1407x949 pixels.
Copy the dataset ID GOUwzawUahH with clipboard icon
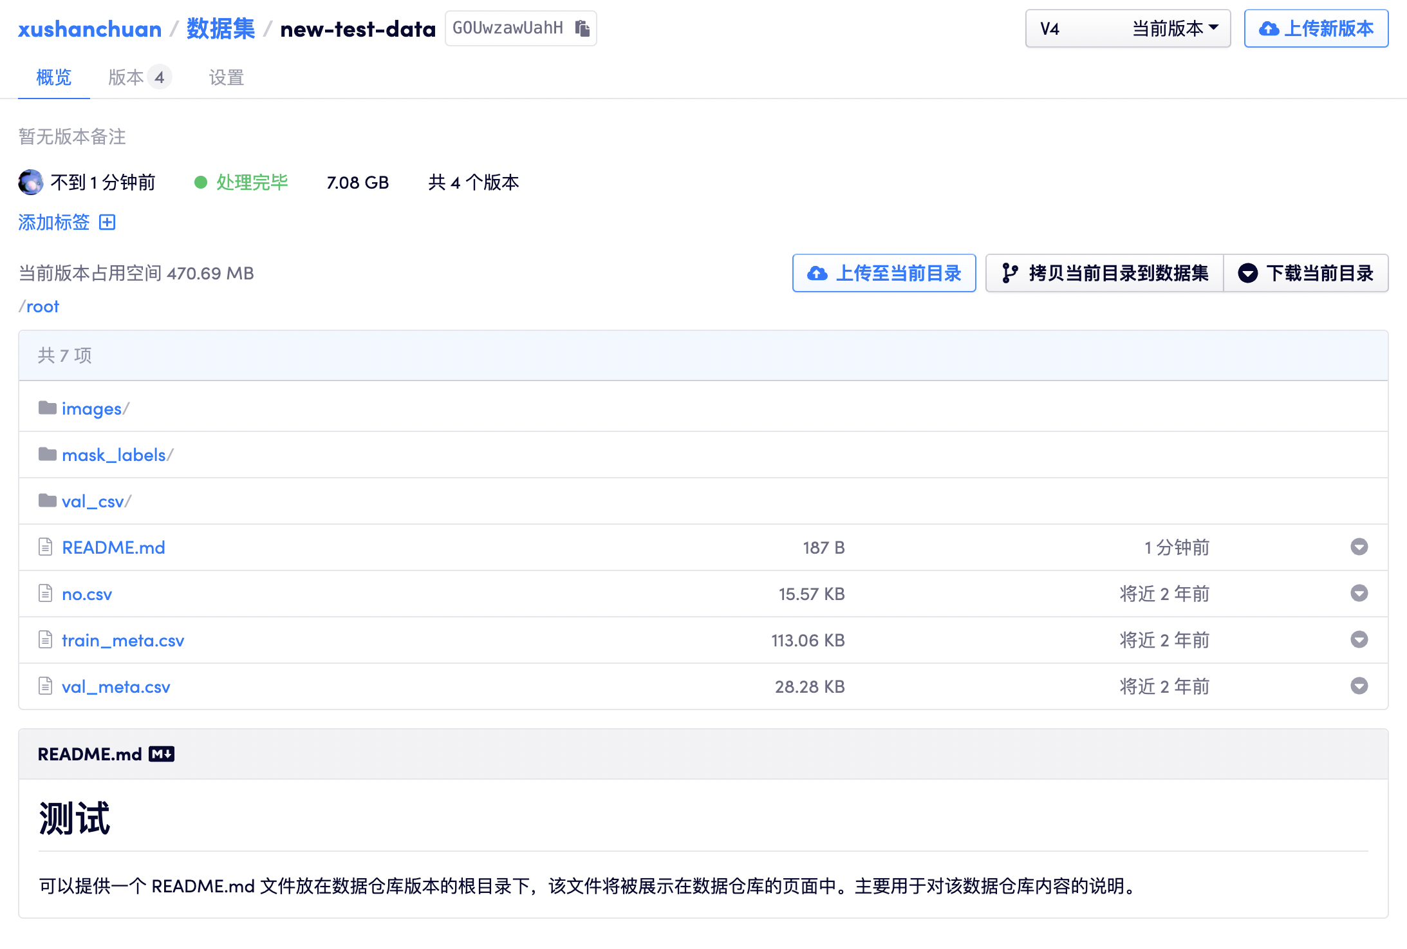click(582, 28)
